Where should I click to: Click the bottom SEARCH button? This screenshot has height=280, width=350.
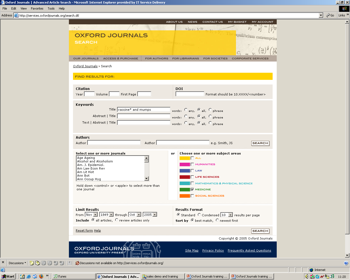(260, 231)
